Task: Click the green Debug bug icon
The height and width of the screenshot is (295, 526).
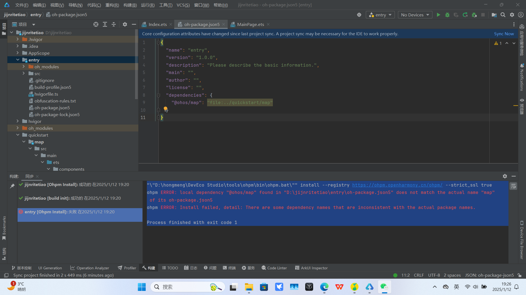Action: 447,15
